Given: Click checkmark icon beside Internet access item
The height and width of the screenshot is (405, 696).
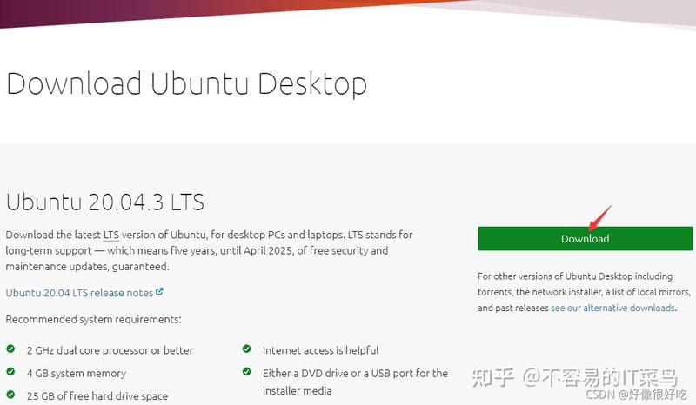Looking at the screenshot, I should tap(247, 349).
